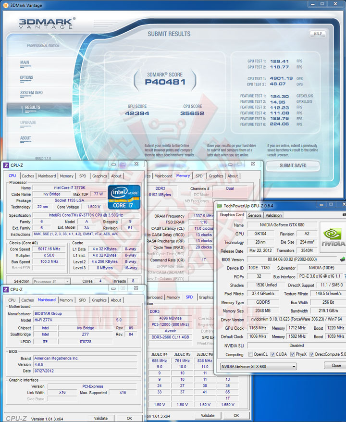Screen dimensions: 346x422
Task: Open Memory tab in the Motherboard CPU-Z window
Action: coord(66,300)
